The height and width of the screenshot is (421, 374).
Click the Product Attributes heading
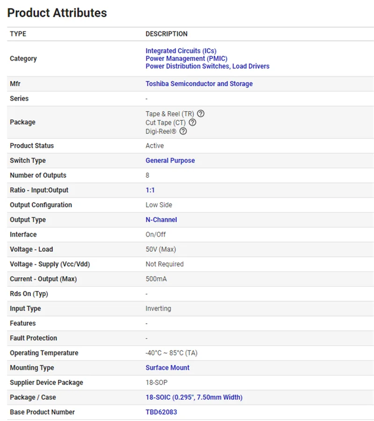57,13
